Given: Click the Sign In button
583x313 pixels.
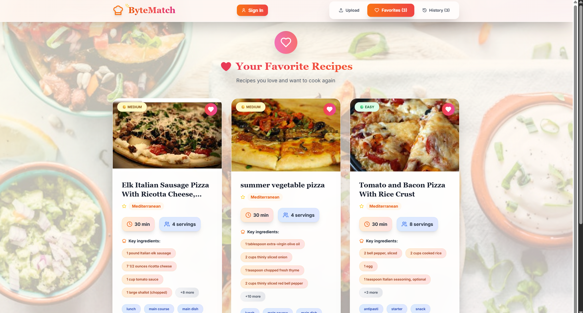Looking at the screenshot, I should (x=252, y=10).
